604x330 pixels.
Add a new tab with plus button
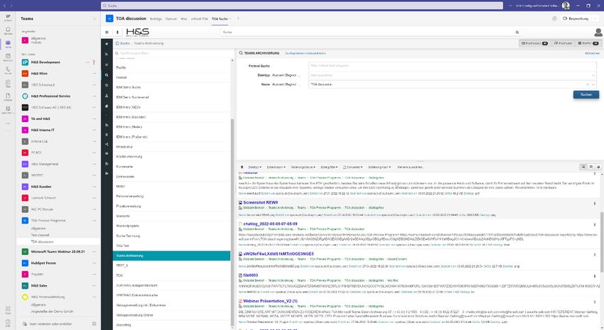click(x=239, y=18)
